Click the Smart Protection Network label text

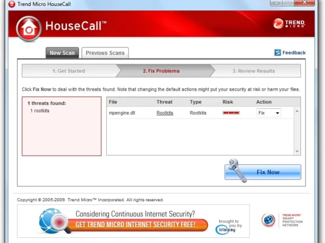point(292,220)
